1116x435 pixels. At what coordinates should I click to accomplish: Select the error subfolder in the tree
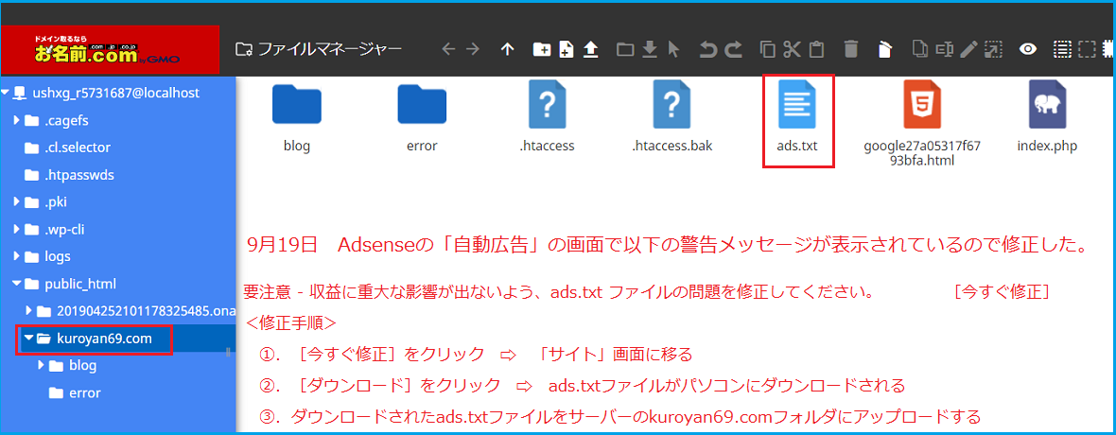point(85,392)
